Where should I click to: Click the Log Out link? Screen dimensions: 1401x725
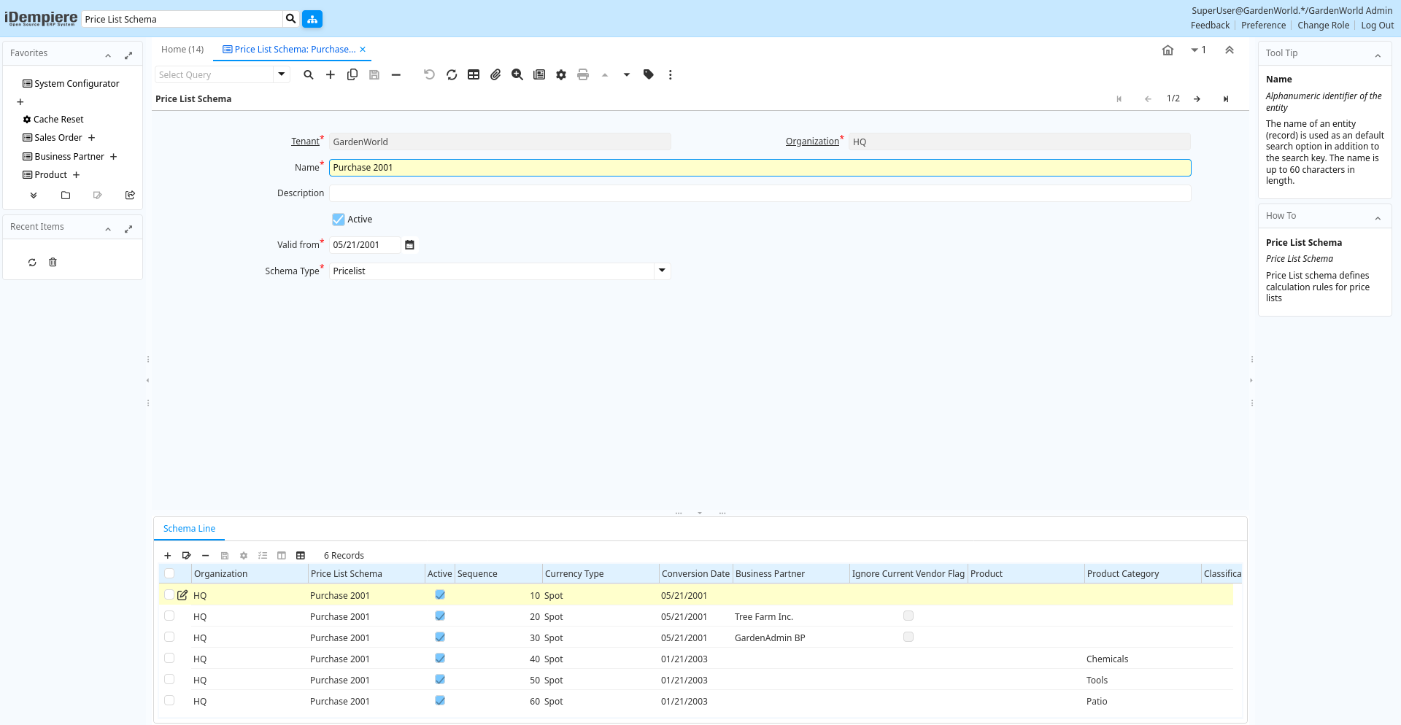pyautogui.click(x=1377, y=26)
